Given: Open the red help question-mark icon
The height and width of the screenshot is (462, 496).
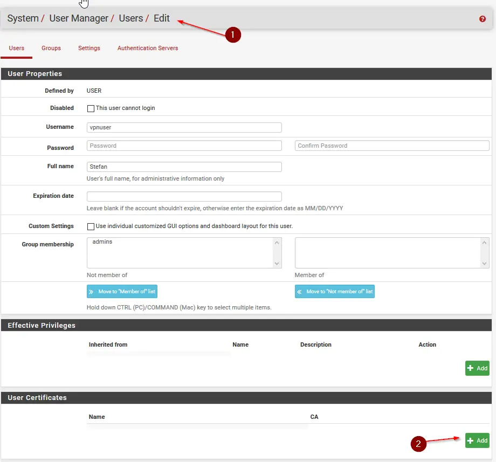Looking at the screenshot, I should (x=482, y=19).
